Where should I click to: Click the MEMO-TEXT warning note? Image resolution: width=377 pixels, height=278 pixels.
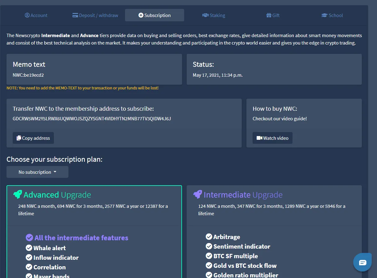point(82,88)
